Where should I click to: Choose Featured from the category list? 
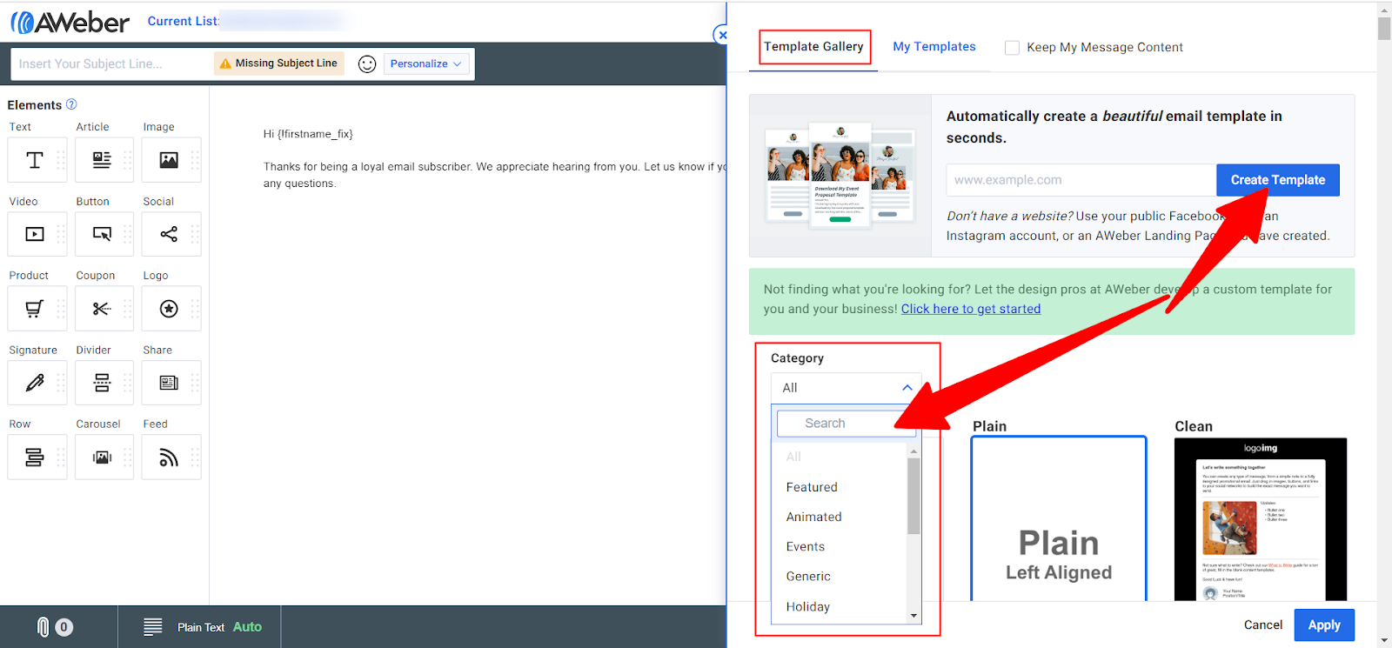812,487
